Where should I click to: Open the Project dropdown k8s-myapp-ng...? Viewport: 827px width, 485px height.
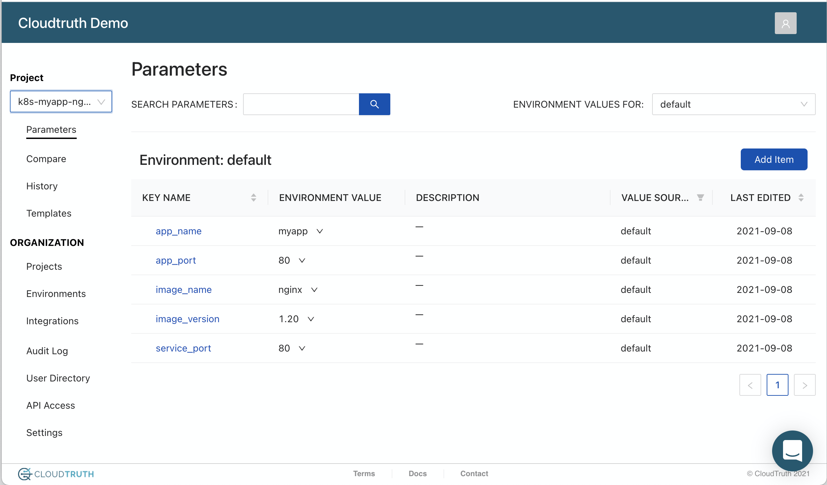[x=61, y=101]
